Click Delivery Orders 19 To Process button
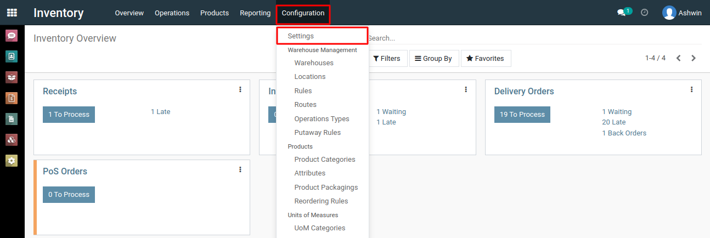The image size is (710, 238). tap(522, 115)
